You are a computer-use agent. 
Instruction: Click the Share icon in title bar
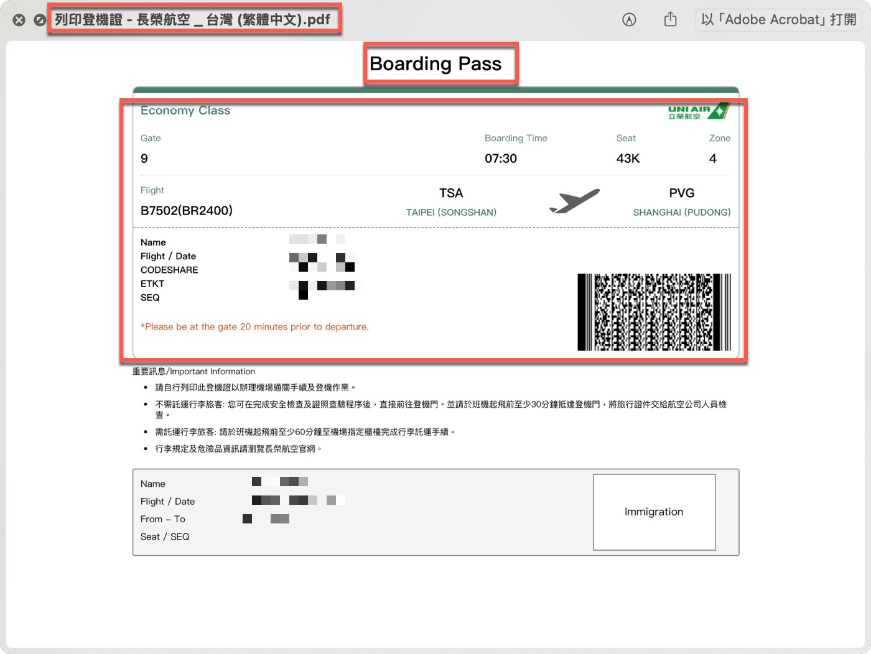[670, 19]
